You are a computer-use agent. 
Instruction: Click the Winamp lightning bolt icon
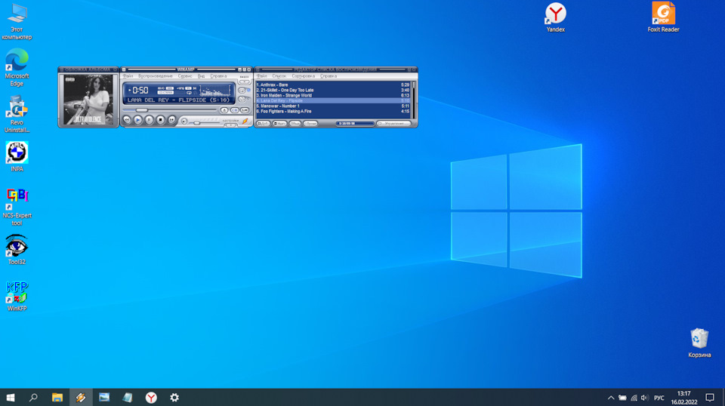coord(245,121)
